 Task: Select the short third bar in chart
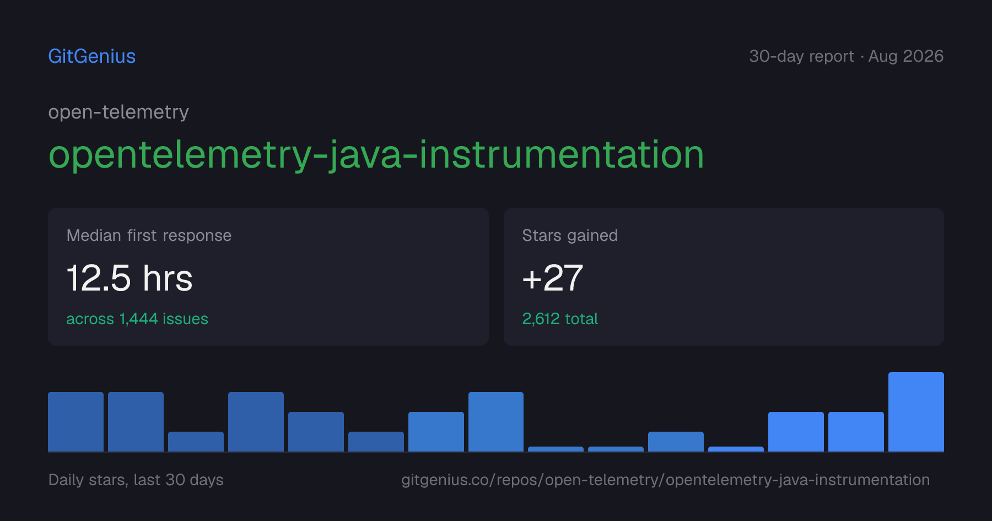click(x=196, y=442)
